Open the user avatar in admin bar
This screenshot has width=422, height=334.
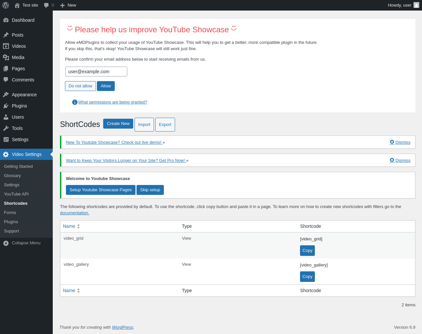(x=416, y=5)
